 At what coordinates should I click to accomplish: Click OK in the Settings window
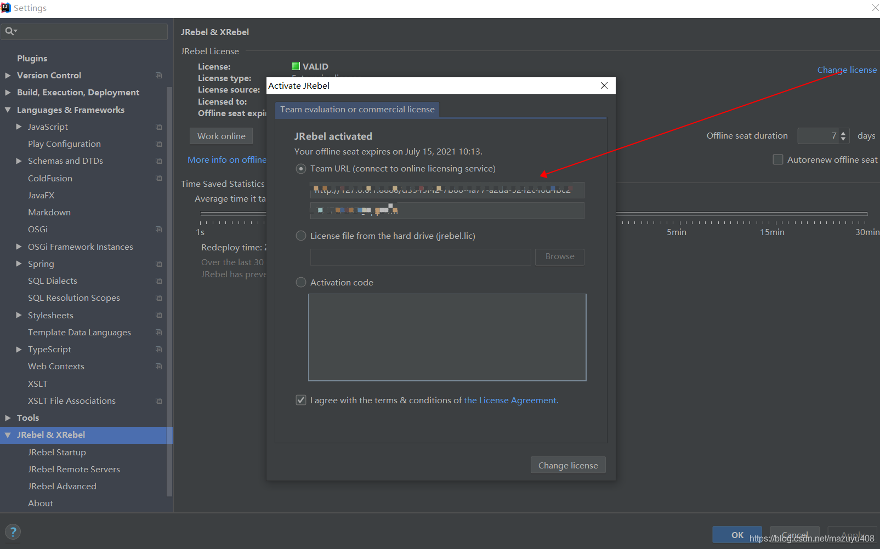(737, 535)
